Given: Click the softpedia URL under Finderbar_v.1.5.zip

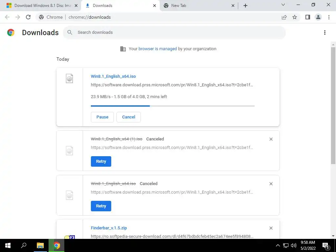Looking at the screenshot, I should [x=172, y=236].
